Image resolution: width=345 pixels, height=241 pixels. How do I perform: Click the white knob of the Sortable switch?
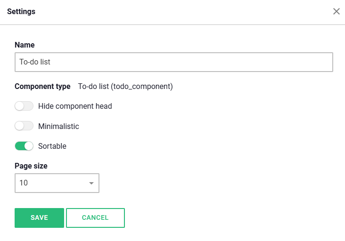pos(29,146)
